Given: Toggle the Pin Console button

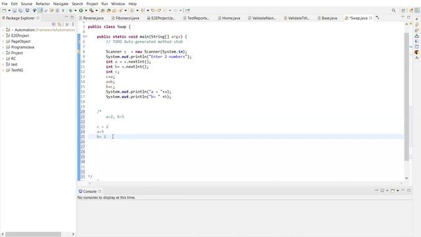Looking at the screenshot, I should 376,190.
